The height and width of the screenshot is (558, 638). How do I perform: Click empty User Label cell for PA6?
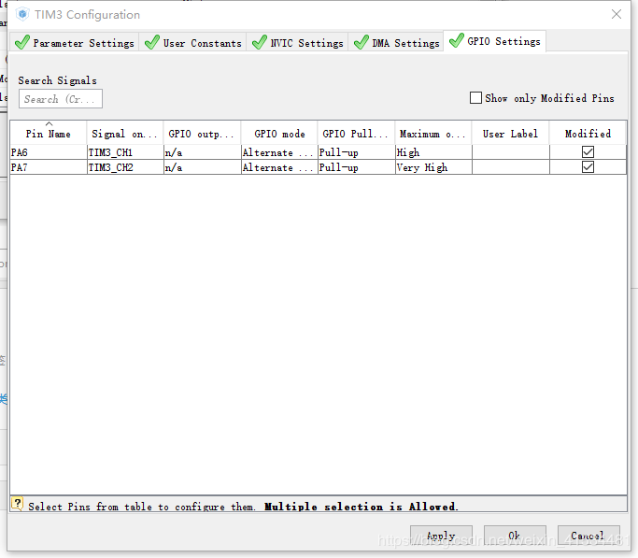point(511,152)
